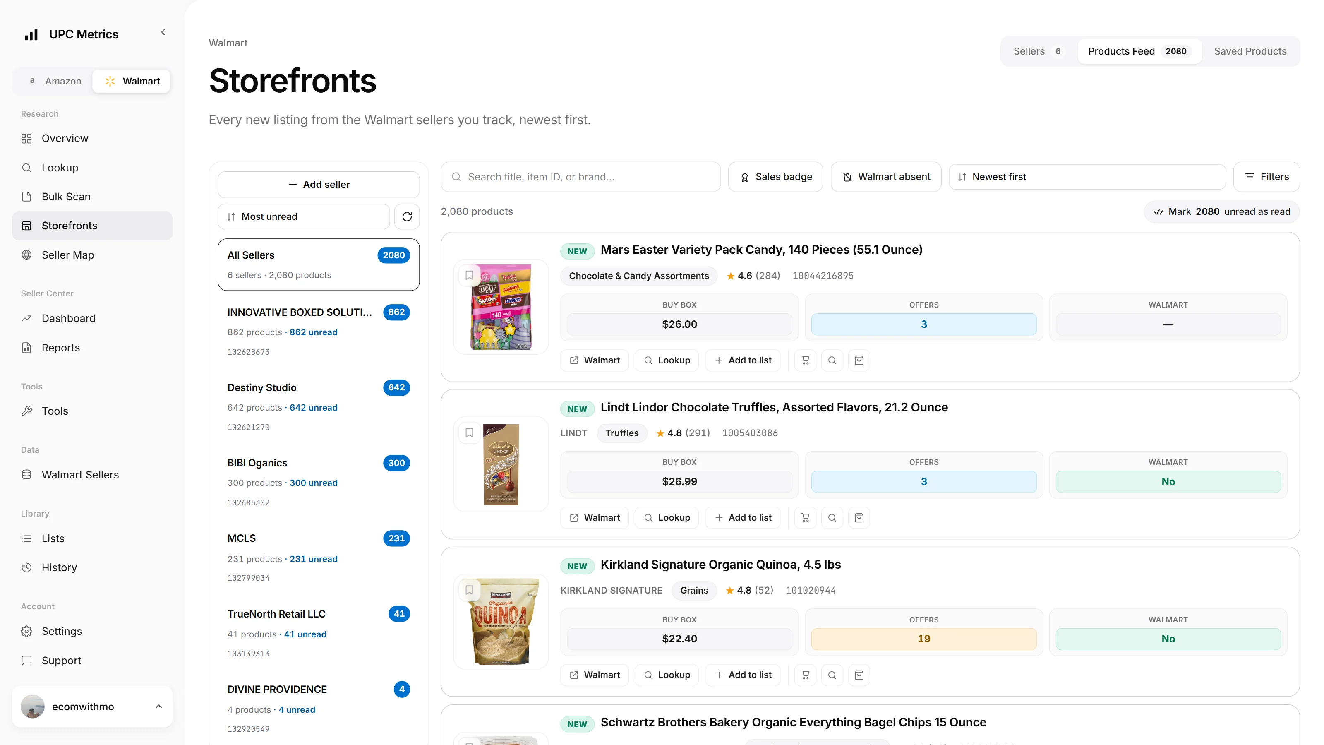Screen dimensions: 1324x745
Task: Bookmark the Kirkland Organic Quinoa product
Action: [x=469, y=590]
